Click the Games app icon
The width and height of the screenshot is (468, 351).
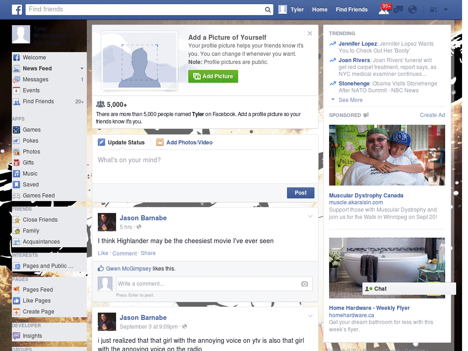(16, 130)
